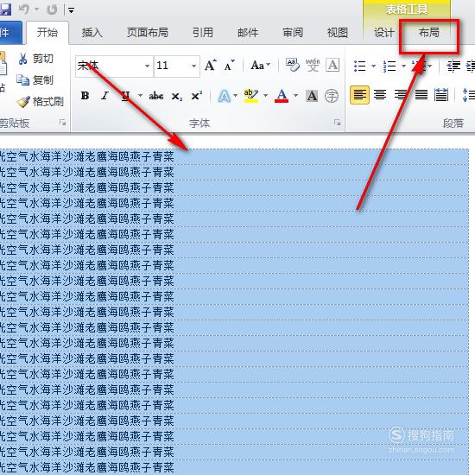The height and width of the screenshot is (475, 475).
Task: Open the table tools 设计 tab
Action: tap(383, 33)
